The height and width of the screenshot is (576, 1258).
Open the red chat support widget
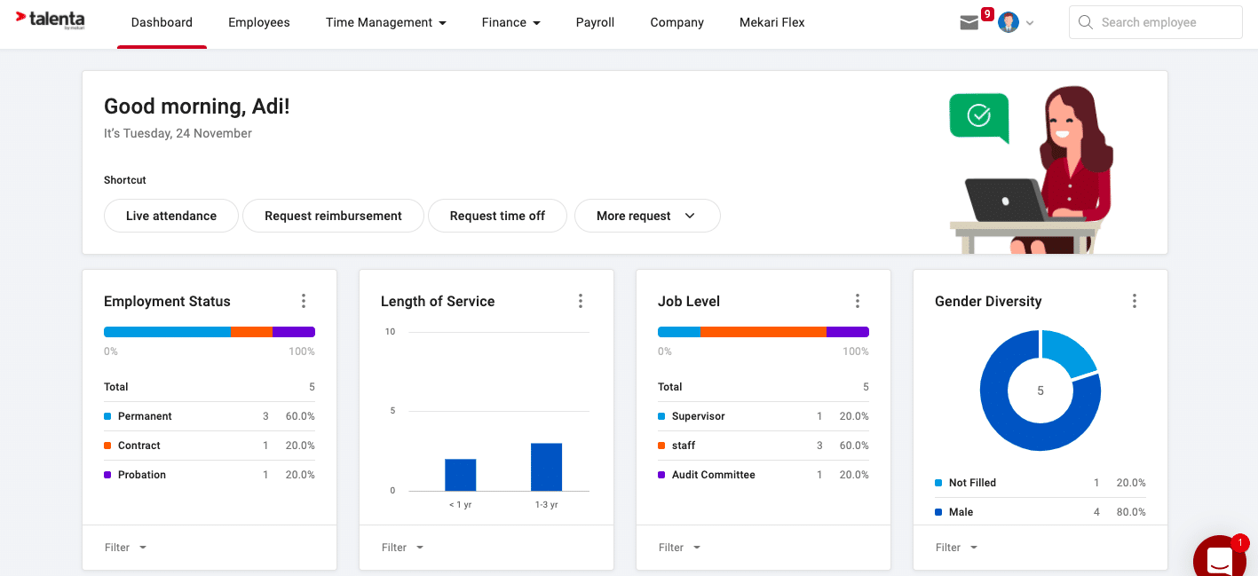[x=1220, y=557]
